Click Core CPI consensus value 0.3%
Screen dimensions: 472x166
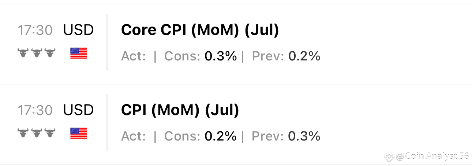point(221,56)
